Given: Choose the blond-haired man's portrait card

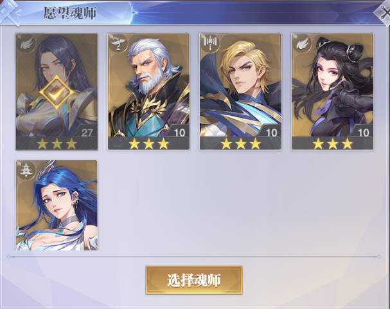Looking at the screenshot, I should [240, 91].
